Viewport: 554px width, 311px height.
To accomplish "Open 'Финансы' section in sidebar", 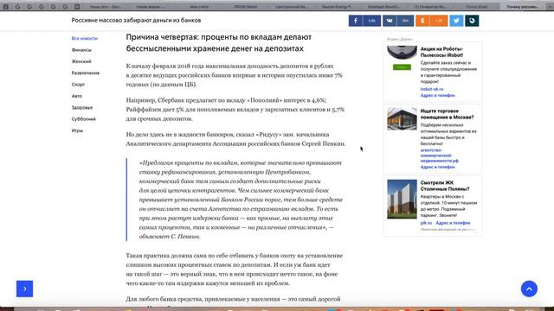I will 81,50.
